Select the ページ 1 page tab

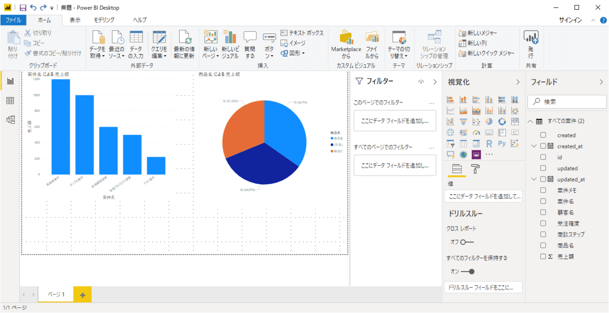(x=56, y=294)
